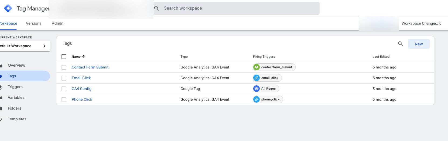The width and height of the screenshot is (448, 141).
Task: Click the Tags sidebar icon
Action: coord(1,76)
